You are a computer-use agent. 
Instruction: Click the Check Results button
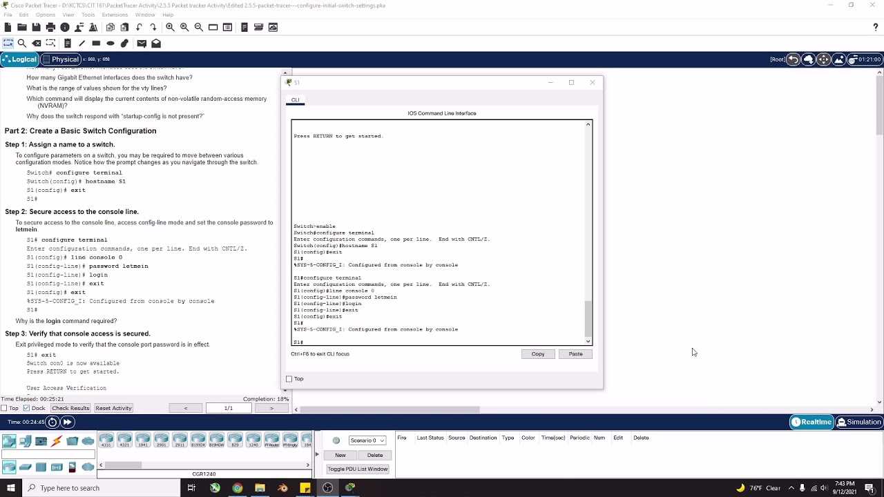tap(70, 408)
